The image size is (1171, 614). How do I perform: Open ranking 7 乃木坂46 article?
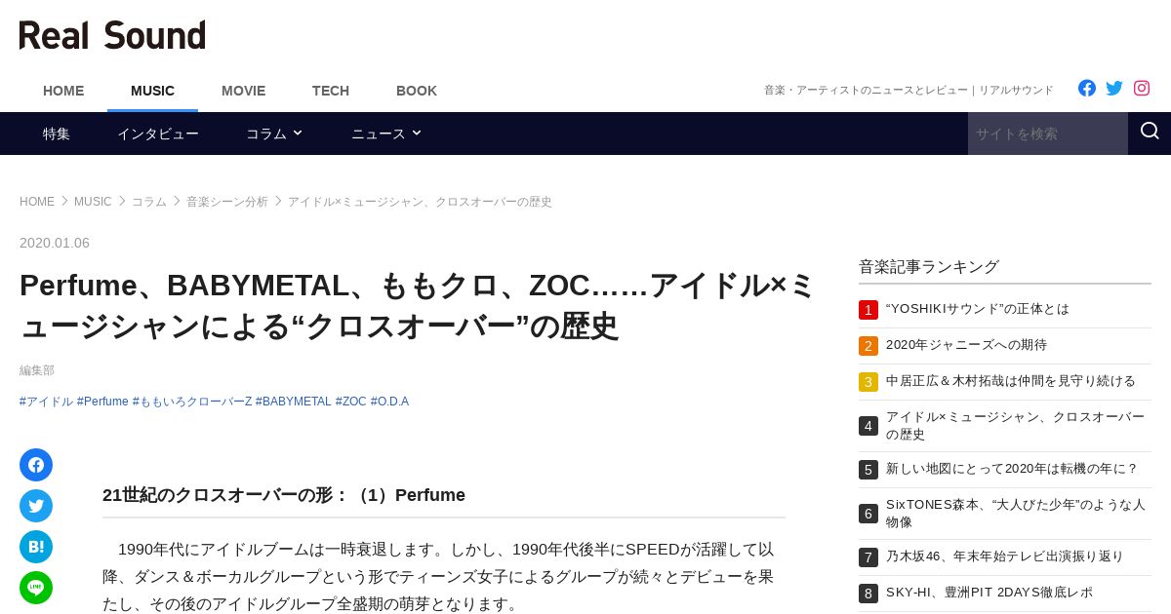click(x=1005, y=556)
